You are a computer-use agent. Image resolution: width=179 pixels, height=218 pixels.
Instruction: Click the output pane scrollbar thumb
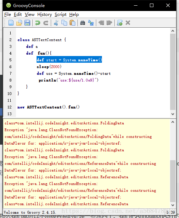click(173, 181)
